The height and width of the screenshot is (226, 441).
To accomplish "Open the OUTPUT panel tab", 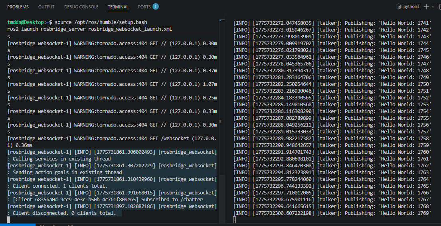I will tap(46, 7).
